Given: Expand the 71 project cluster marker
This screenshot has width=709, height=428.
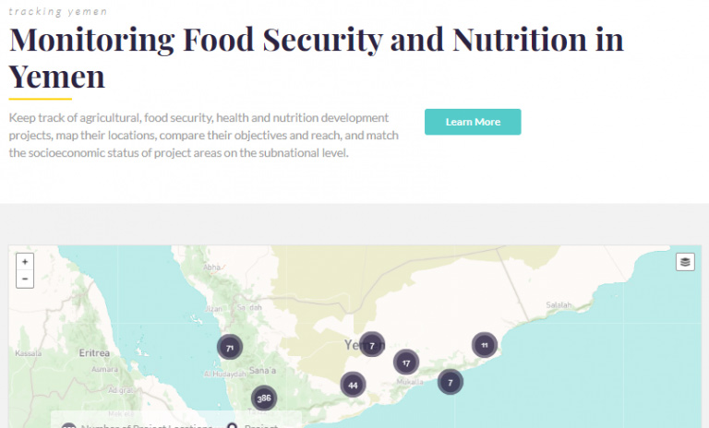Looking at the screenshot, I should point(230,347).
